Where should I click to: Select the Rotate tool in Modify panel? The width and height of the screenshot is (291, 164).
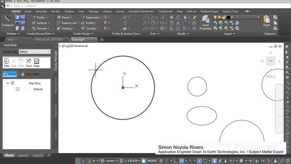[178, 17]
